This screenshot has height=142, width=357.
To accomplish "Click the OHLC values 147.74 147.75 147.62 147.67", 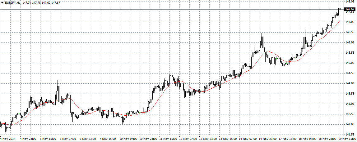I will click(41, 3).
